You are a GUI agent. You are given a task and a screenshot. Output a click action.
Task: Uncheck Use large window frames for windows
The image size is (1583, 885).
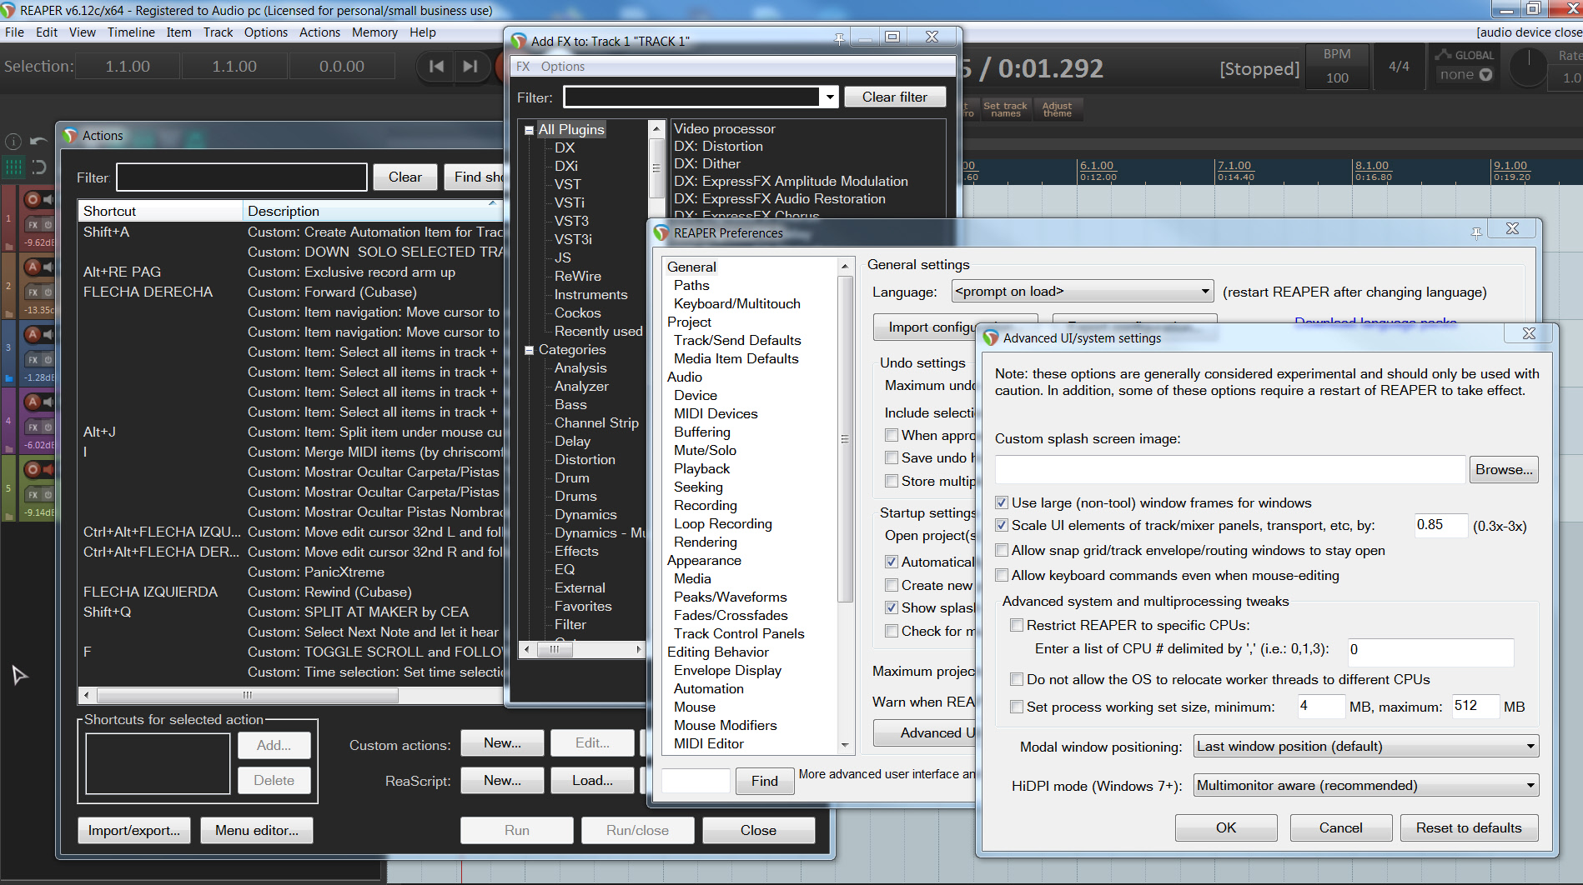click(1002, 502)
